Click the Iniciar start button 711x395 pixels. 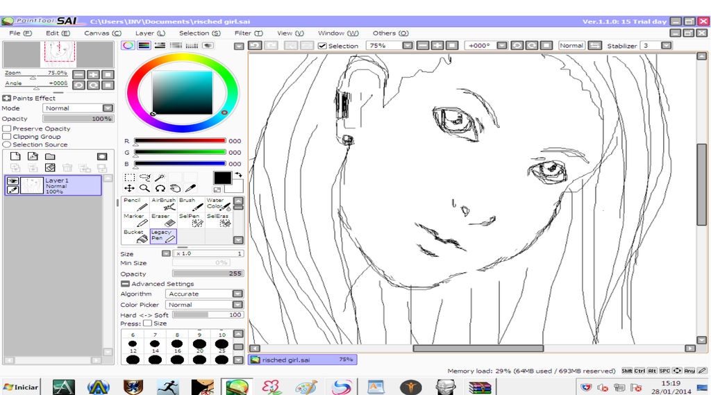21,387
